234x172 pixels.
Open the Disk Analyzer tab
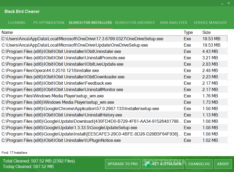(x=174, y=22)
